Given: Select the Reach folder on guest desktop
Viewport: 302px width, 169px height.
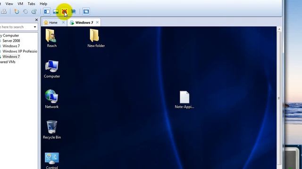Looking at the screenshot, I should click(51, 38).
